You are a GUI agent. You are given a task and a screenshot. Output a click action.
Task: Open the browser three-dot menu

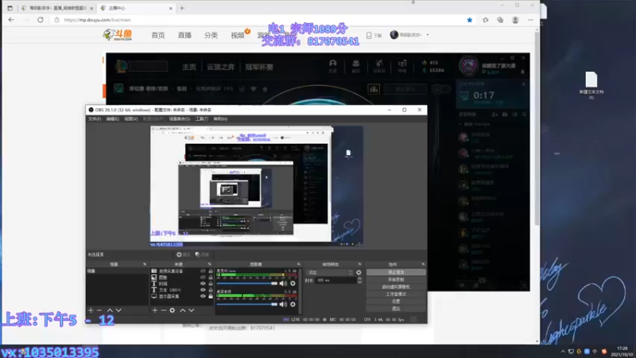coord(530,19)
